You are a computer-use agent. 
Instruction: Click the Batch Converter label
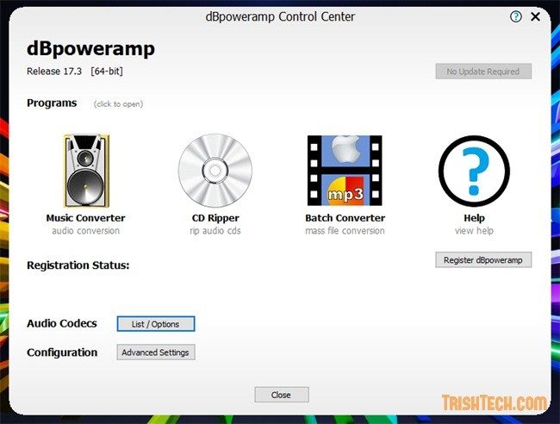pos(345,218)
